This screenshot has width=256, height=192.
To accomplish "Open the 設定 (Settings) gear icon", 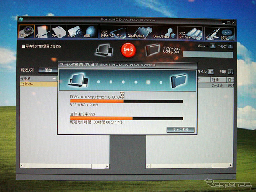I will coord(228,34).
